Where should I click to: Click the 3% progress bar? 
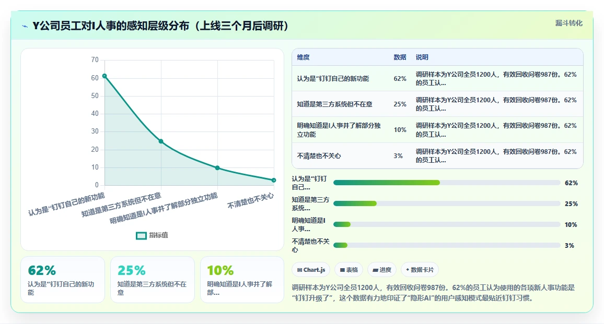[446, 245]
